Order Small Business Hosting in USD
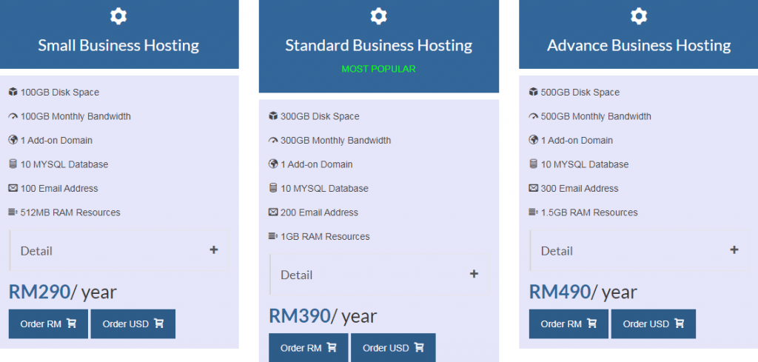Image resolution: width=758 pixels, height=362 pixels. tap(133, 324)
